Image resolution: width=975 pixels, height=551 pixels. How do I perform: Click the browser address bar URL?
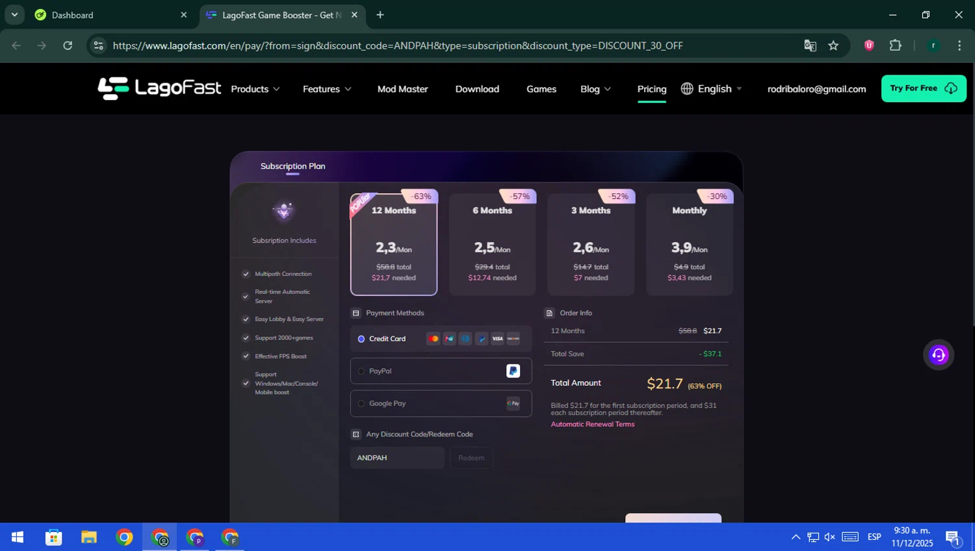(x=398, y=46)
